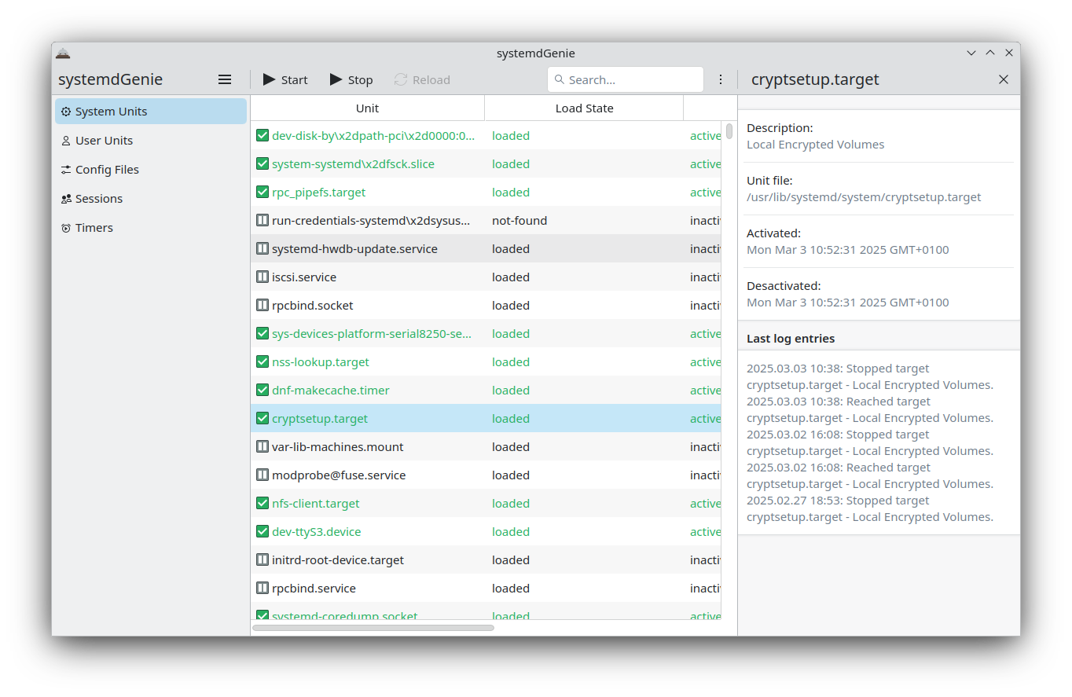This screenshot has height=697, width=1072.
Task: Select the systemd-hwdb-update.service unit name
Action: [354, 249]
